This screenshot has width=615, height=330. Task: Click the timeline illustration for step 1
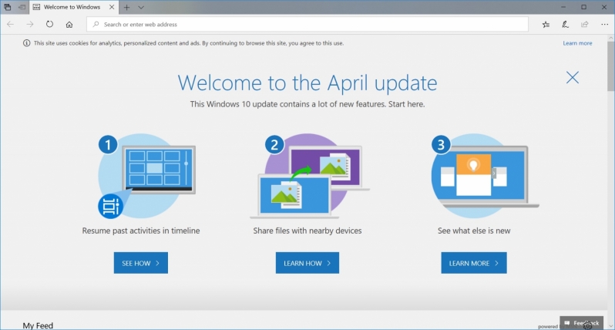click(x=146, y=176)
